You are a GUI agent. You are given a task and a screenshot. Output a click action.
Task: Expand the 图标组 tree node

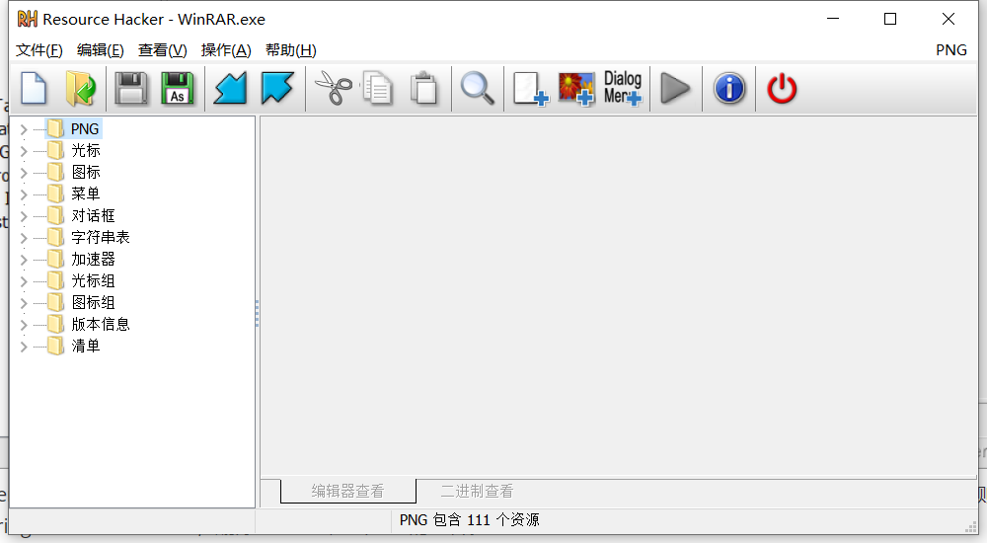point(24,303)
